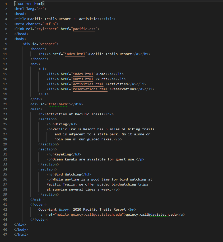
Task: Open the index.html link for Home
Action: tap(83, 74)
